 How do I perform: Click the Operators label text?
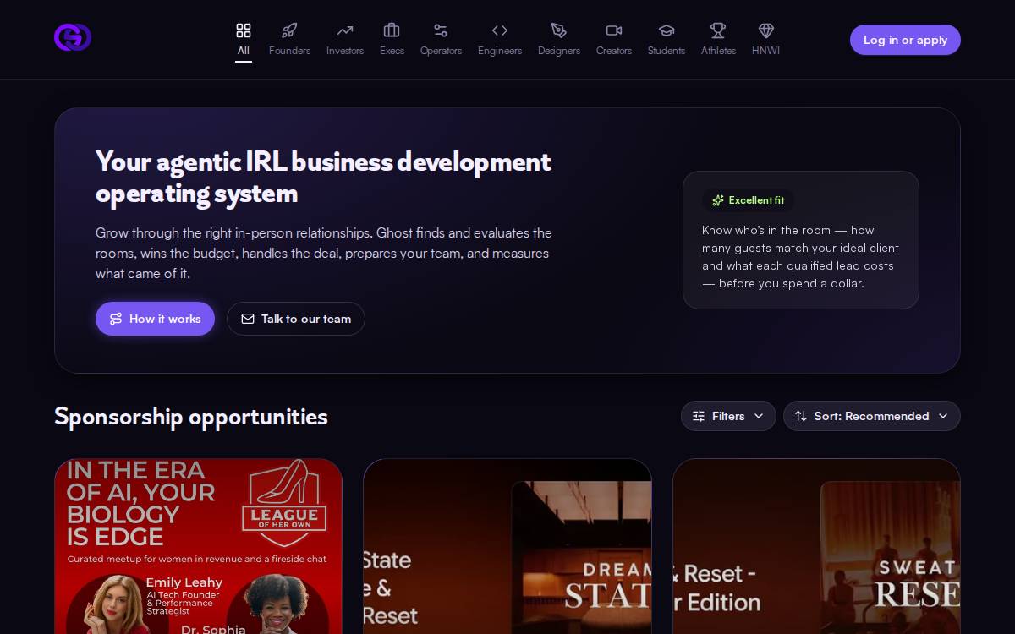click(x=441, y=51)
